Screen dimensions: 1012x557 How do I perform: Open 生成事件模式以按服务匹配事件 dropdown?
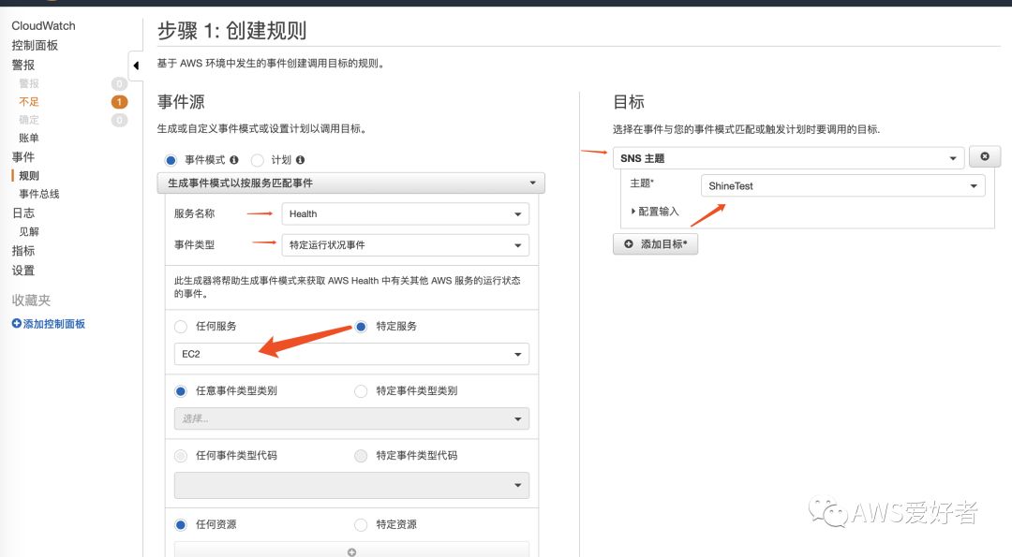(x=351, y=183)
